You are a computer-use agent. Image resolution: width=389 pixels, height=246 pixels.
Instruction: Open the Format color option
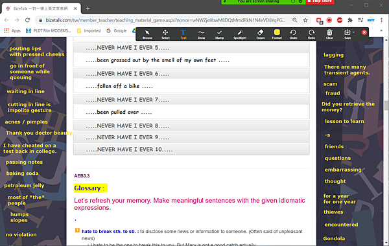coord(277,34)
